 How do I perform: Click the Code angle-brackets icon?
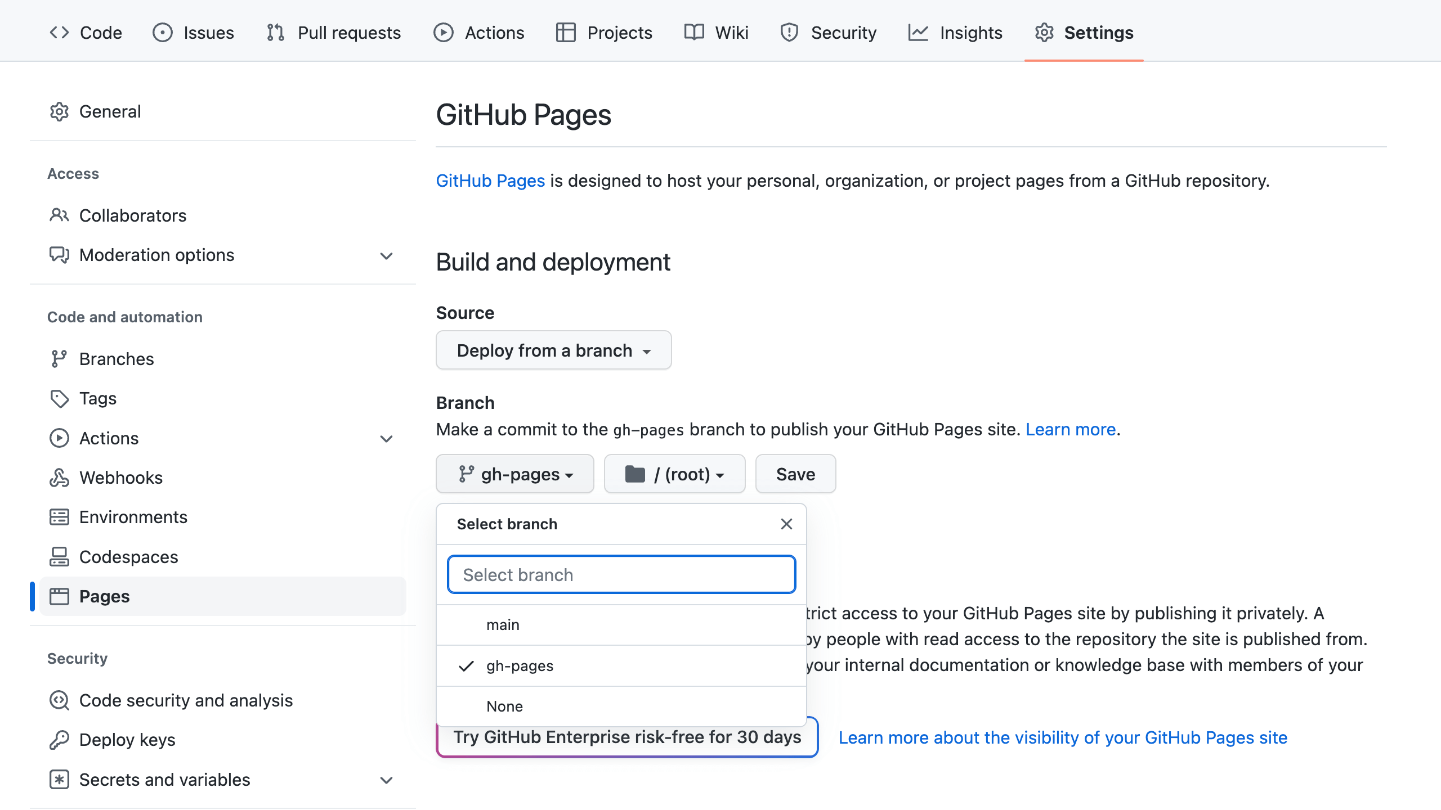59,33
